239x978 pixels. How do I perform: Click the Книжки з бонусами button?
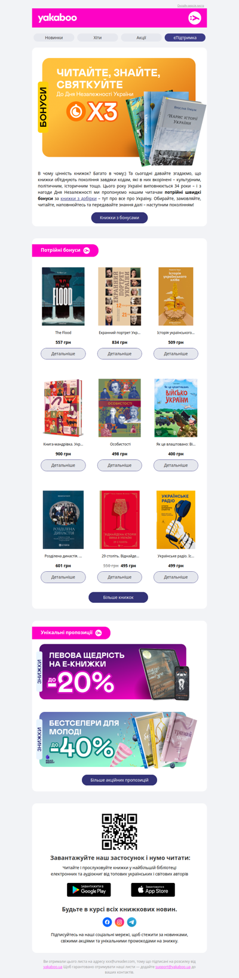pos(119,218)
